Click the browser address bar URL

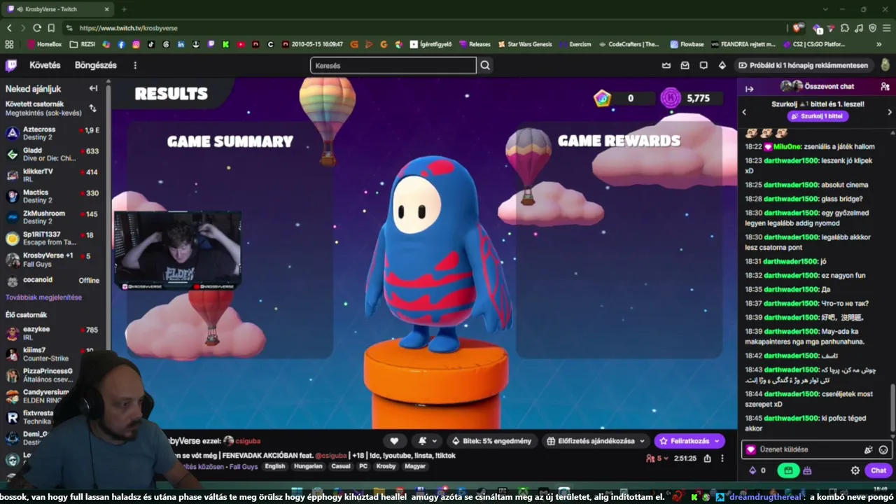[128, 28]
